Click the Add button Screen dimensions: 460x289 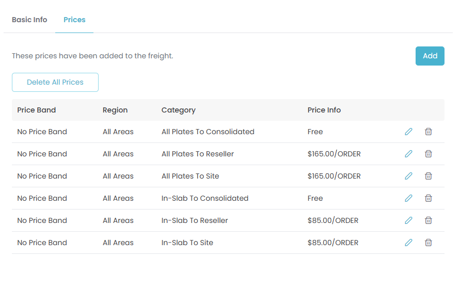click(430, 56)
